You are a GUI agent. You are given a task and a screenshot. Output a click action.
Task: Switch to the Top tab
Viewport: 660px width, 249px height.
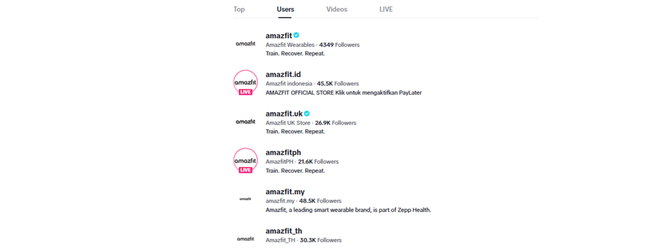pyautogui.click(x=239, y=9)
